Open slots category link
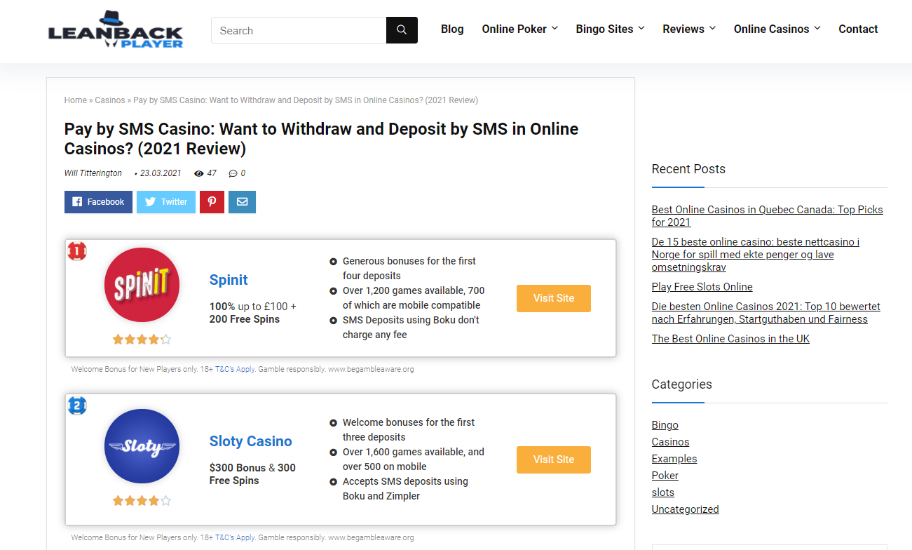Screen dimensions: 912x550 tap(663, 492)
